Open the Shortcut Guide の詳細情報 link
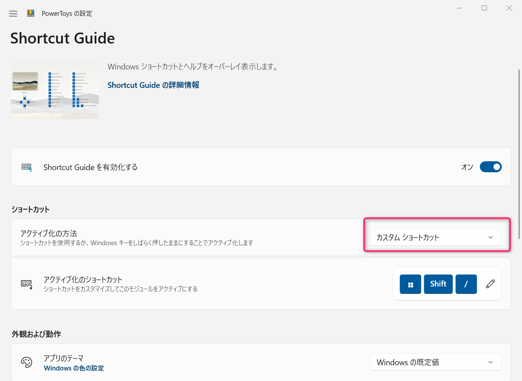Viewport: 522px width, 381px height. [x=153, y=85]
